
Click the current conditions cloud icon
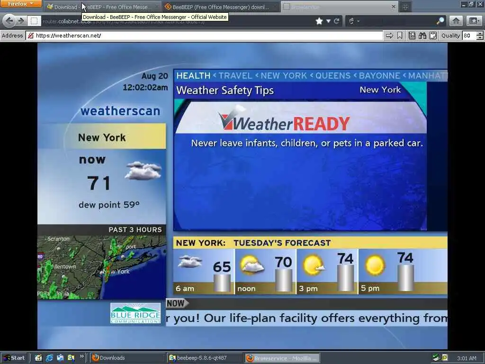(143, 170)
